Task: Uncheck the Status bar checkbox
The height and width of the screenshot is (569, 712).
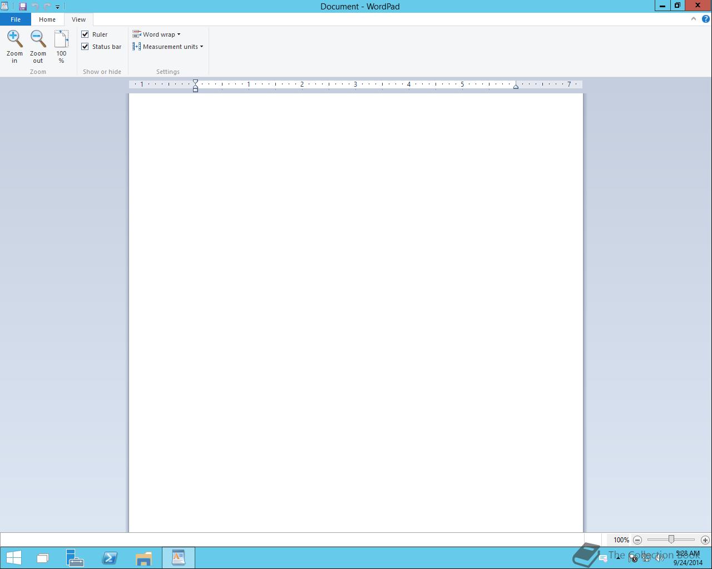Action: coord(85,47)
